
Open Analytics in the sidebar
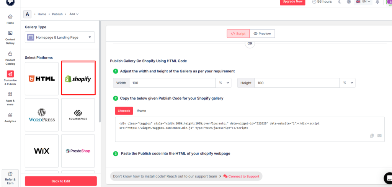point(10,117)
